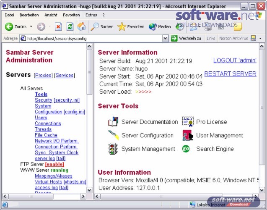
Task: Click IE page icon in status bar
Action: (x=5, y=205)
